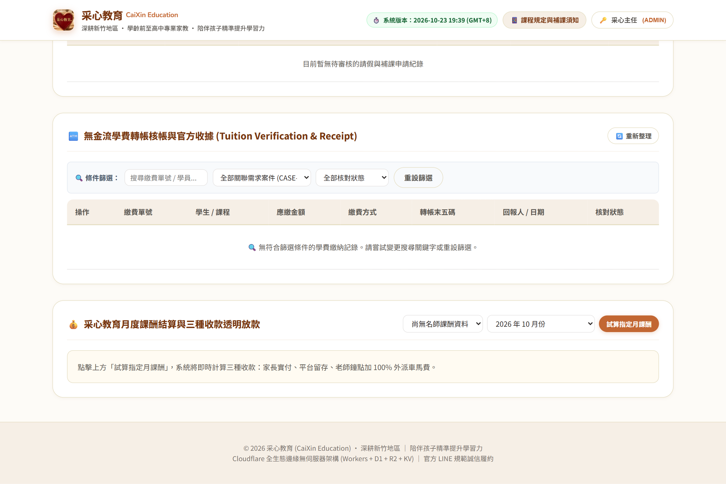Image resolution: width=726 pixels, height=484 pixels.
Task: Click the © 2026 采心教育 footer line
Action: [x=363, y=448]
